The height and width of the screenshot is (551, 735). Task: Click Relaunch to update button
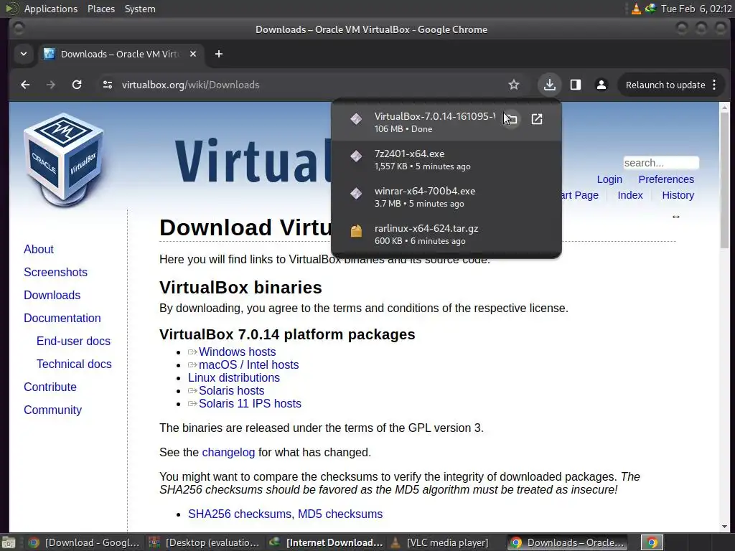(665, 85)
